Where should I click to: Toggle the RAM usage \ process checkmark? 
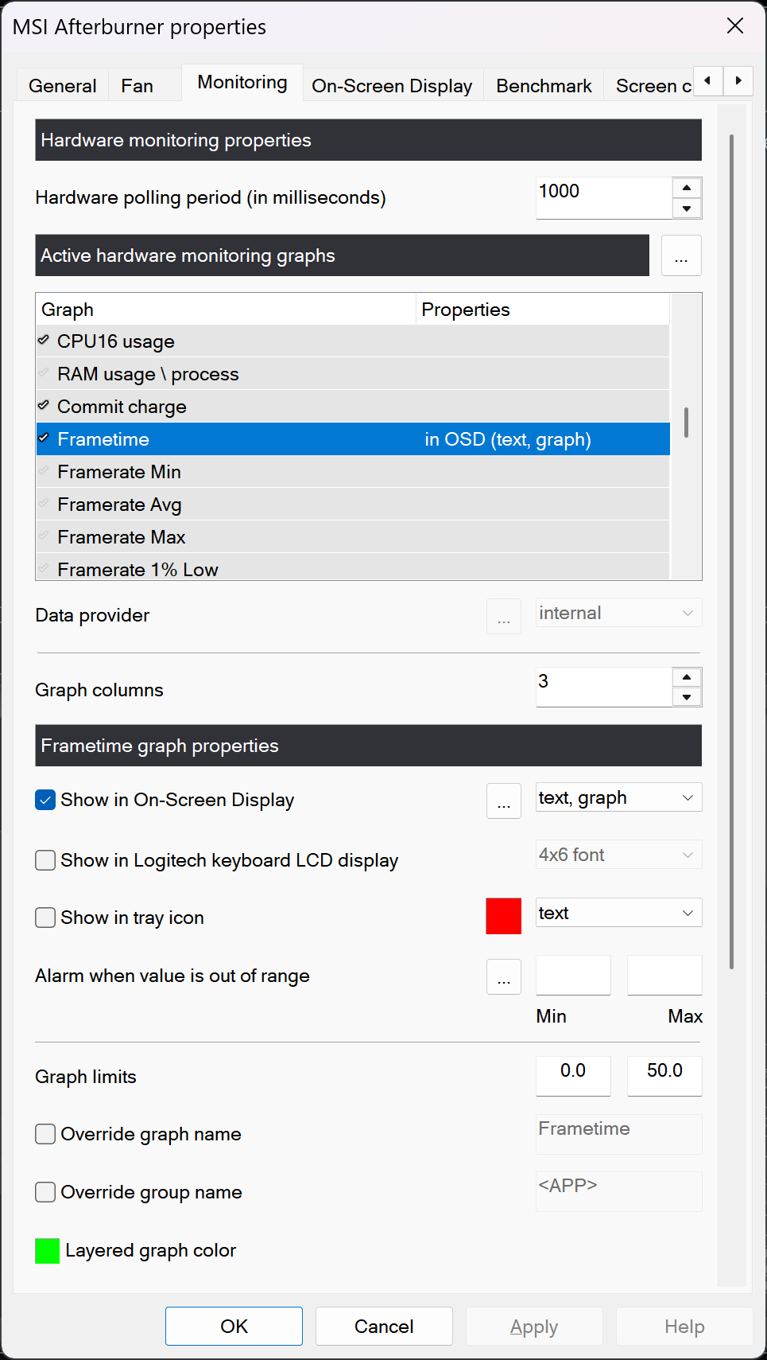point(44,373)
